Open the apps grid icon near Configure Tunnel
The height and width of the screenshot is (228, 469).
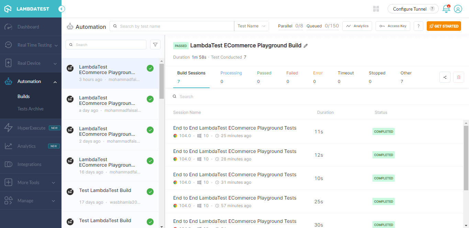pos(376,9)
